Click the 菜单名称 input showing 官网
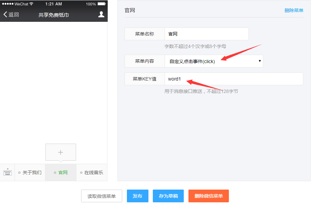Image resolution: width=311 pixels, height=204 pixels. click(x=206, y=34)
